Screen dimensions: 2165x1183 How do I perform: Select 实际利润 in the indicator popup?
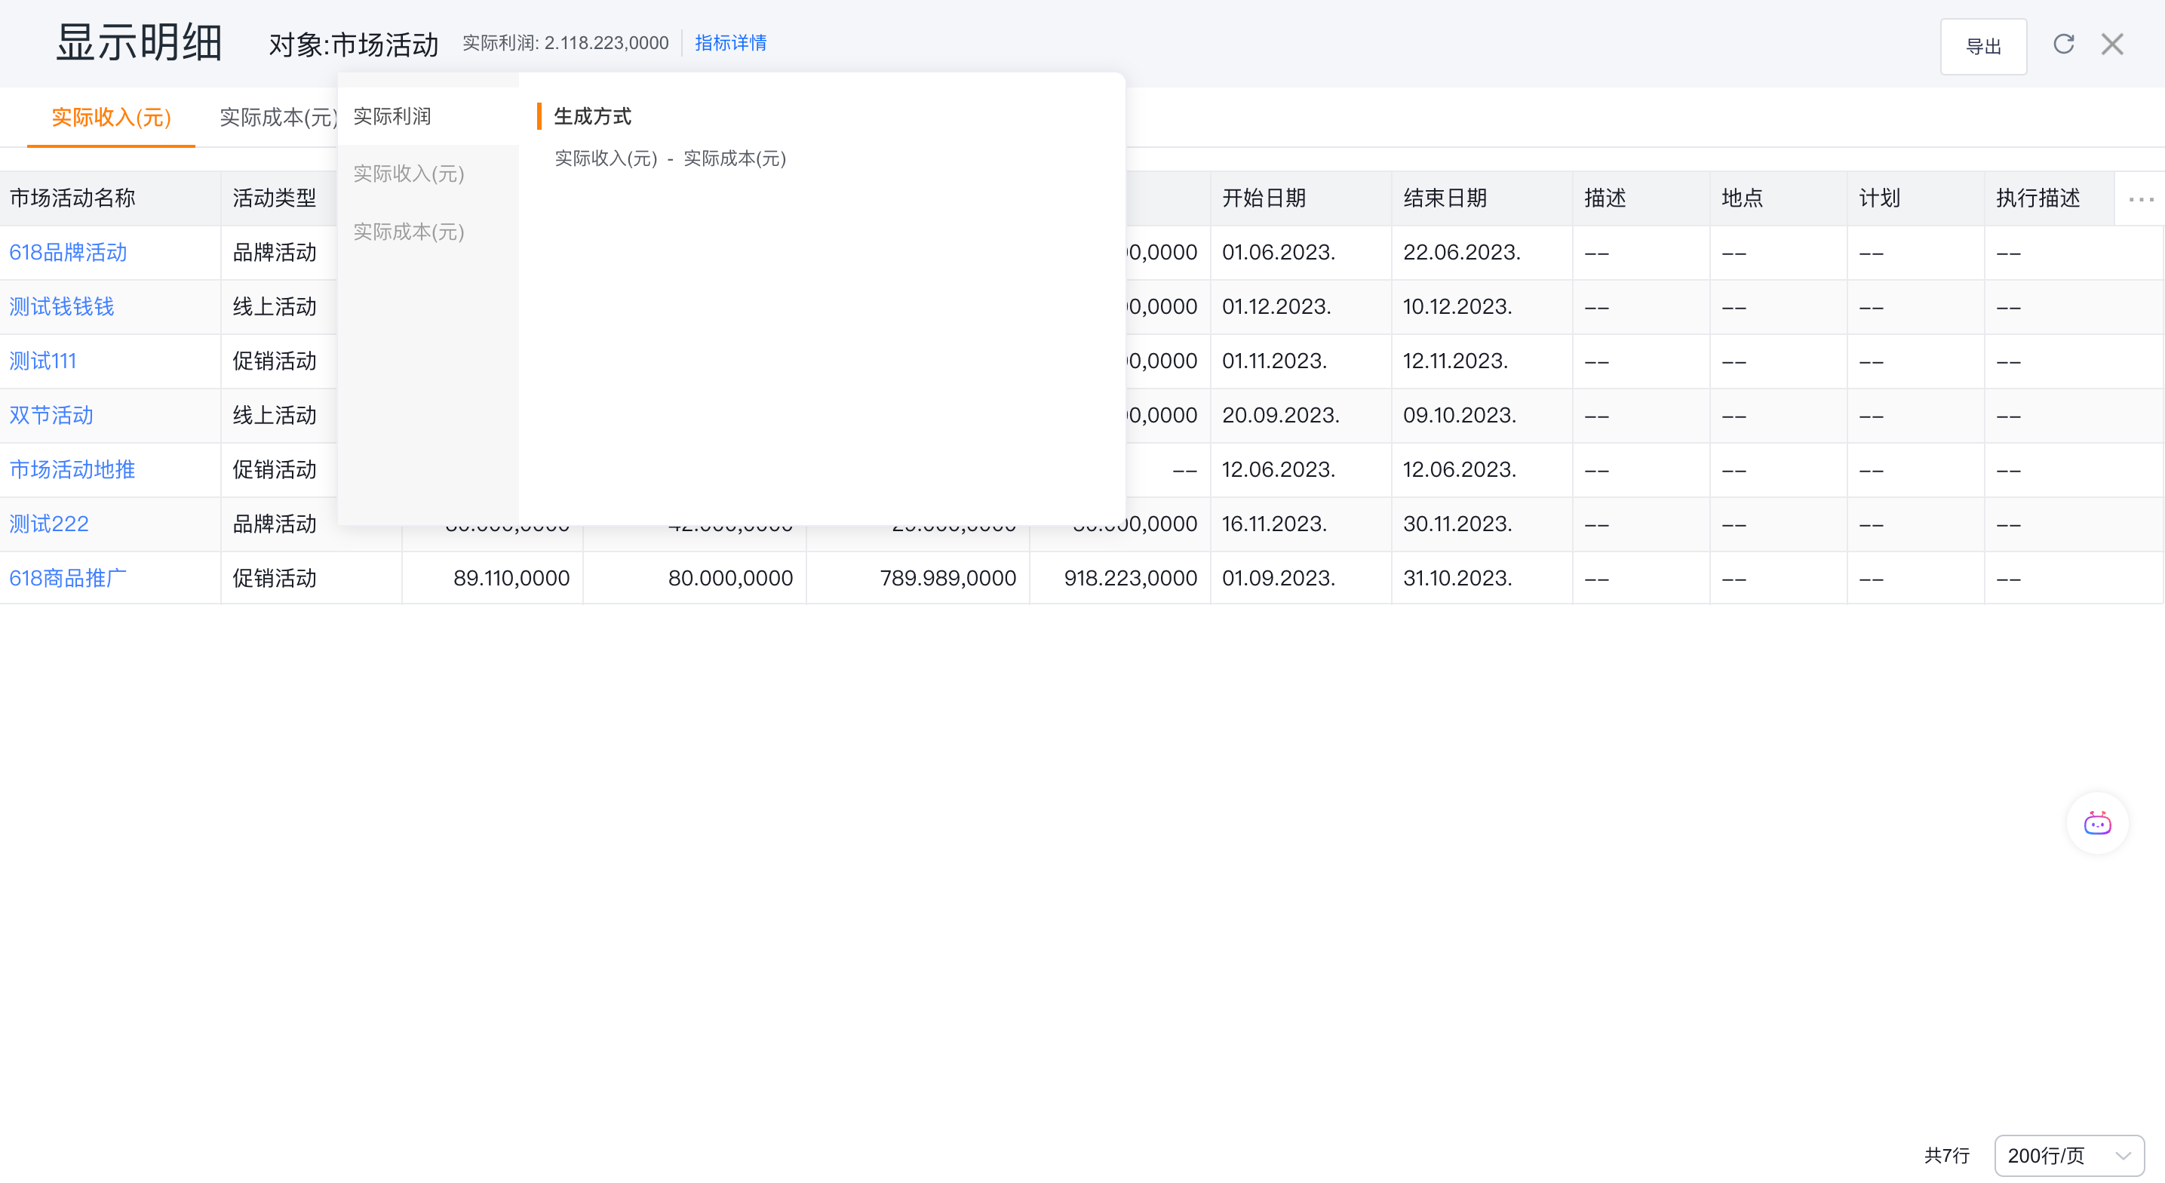[392, 116]
